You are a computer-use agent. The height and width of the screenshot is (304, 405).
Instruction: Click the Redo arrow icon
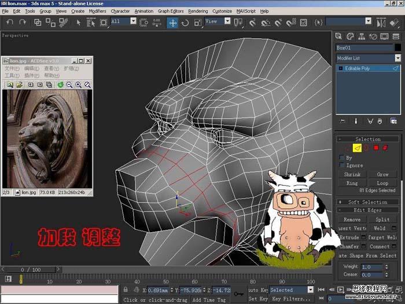coord(23,23)
